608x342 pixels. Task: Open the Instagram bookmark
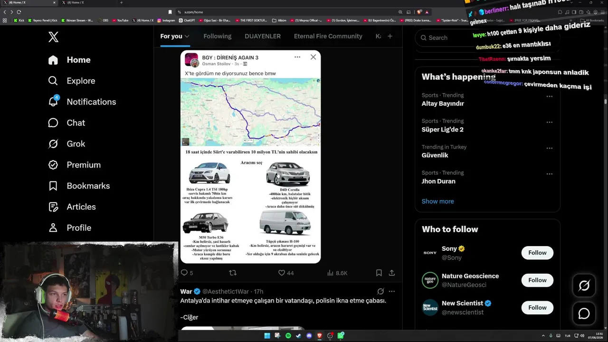pyautogui.click(x=166, y=20)
